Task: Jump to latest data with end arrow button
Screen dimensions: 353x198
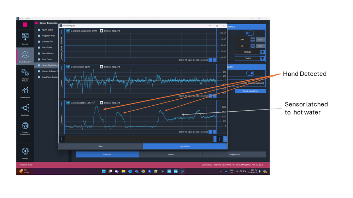Action: pyautogui.click(x=225, y=139)
